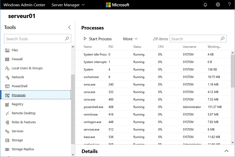Sort by the Status column header

(x=137, y=47)
